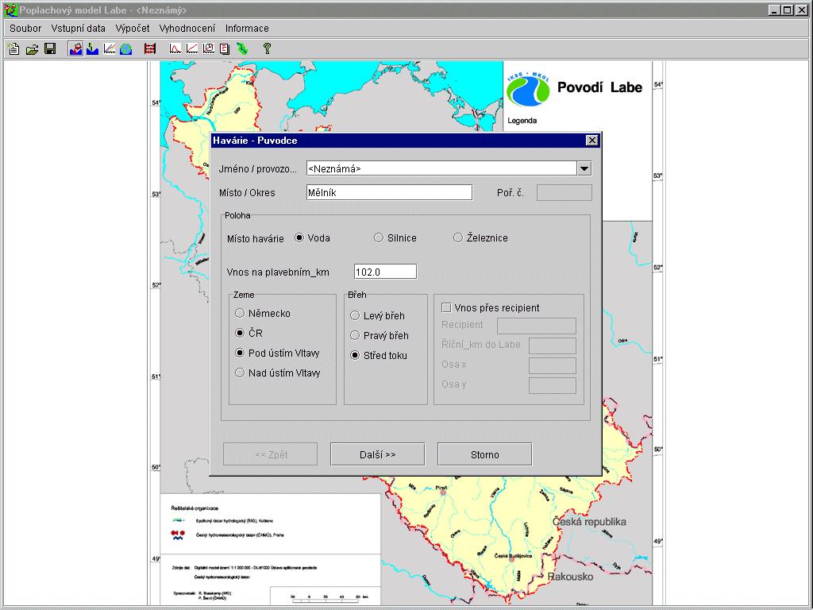Click the Legenda text on map

pos(522,121)
